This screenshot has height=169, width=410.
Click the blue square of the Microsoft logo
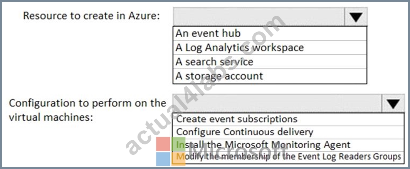163,159
